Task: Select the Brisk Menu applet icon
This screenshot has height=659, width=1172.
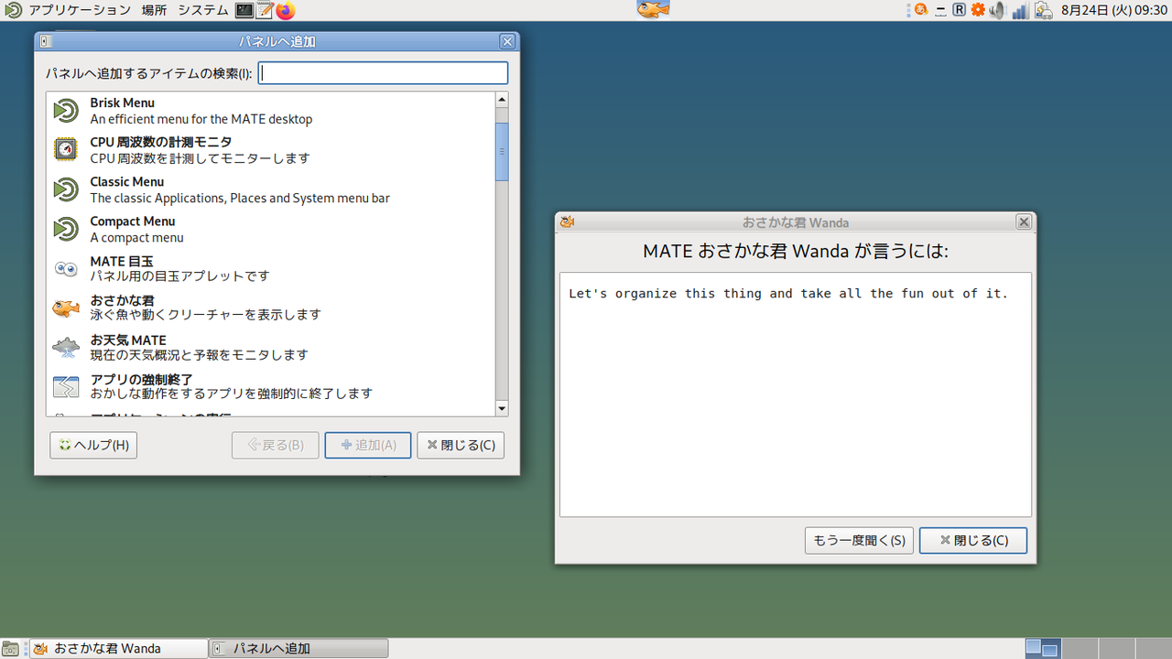Action: click(x=66, y=111)
